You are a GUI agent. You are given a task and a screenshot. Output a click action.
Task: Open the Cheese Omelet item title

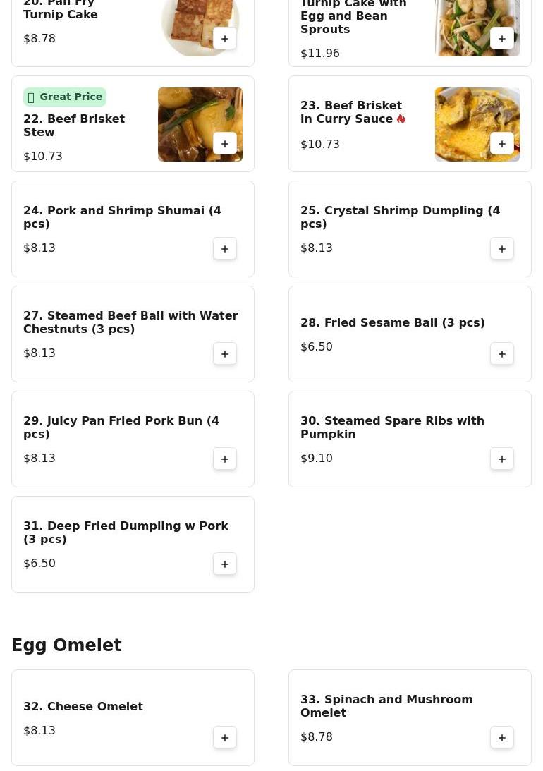83,706
